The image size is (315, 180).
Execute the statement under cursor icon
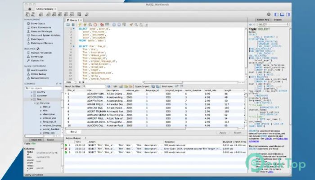85,25
